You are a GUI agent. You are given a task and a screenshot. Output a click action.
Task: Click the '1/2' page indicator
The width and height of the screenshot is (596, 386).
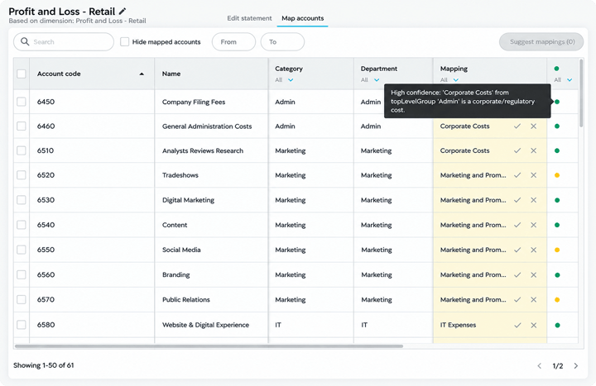[x=558, y=366]
